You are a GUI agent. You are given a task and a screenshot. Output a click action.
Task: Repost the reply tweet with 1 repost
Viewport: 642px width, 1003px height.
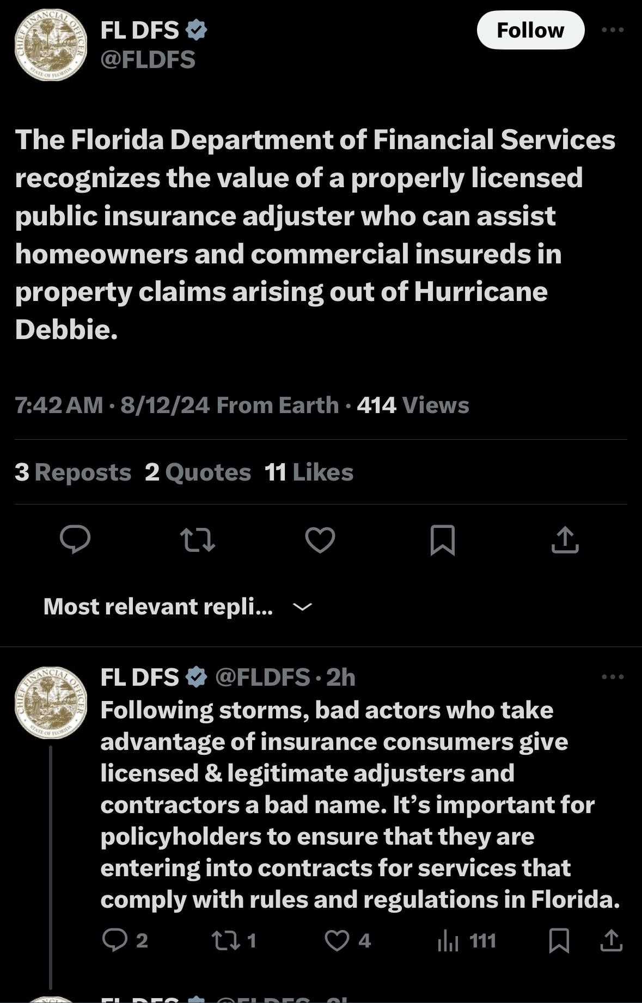235,940
